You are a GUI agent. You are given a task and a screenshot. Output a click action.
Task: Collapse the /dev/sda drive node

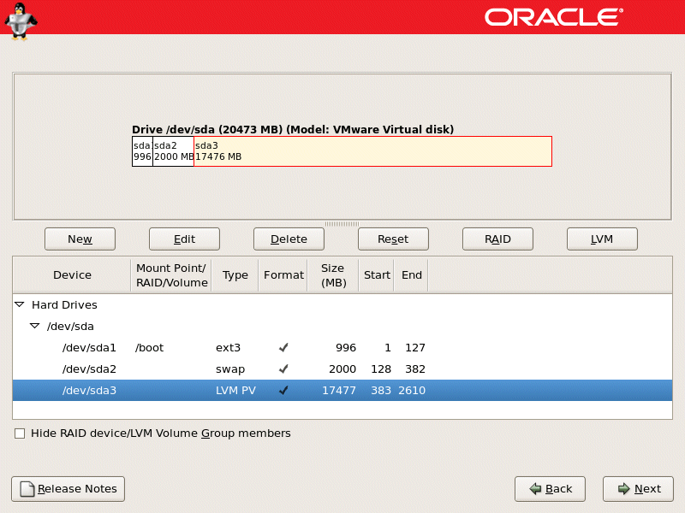point(34,326)
